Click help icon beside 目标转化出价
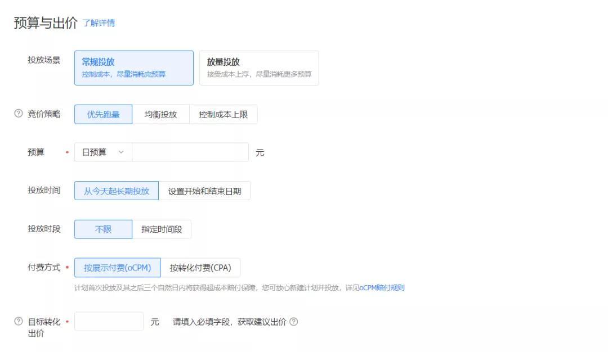The width and height of the screenshot is (608, 352). coord(18,321)
